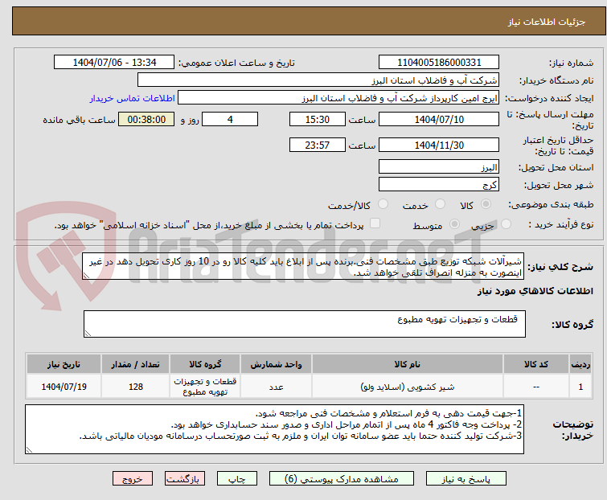This screenshot has height=500, width=607.
Task: Click the نام کالا column header
Action: (408, 364)
